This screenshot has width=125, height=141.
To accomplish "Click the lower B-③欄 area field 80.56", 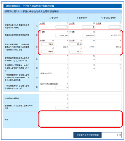I will 76,52.
